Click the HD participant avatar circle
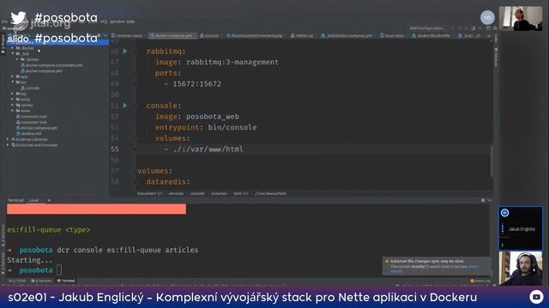Screen dimensions: 549x308 pyautogui.click(x=487, y=17)
